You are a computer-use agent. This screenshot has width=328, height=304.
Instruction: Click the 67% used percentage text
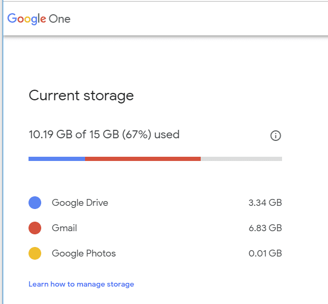[137, 135]
